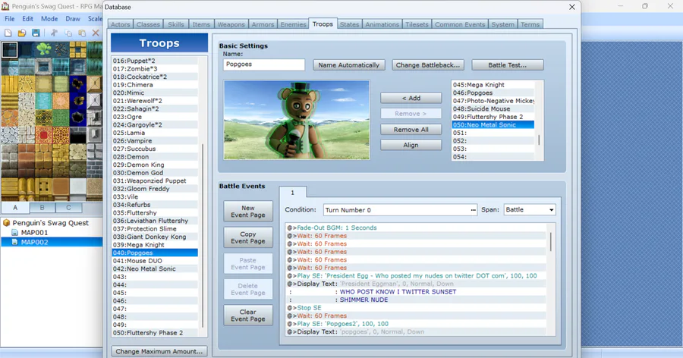
Task: Click the Copy toolbar icon
Action: click(x=68, y=33)
